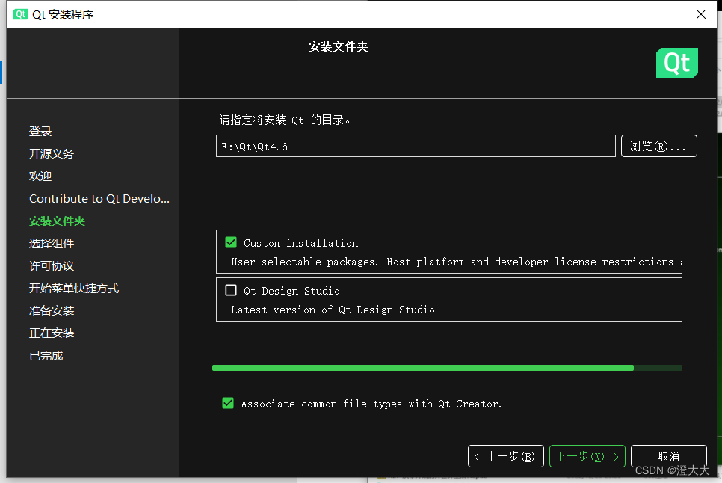722x483 pixels.
Task: Click the 浏览(R)... browse button
Action: (x=659, y=146)
